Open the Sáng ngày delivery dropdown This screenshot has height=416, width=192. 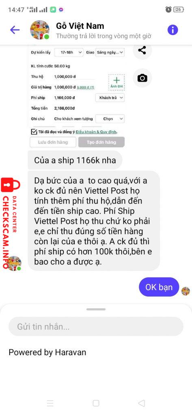(110, 52)
